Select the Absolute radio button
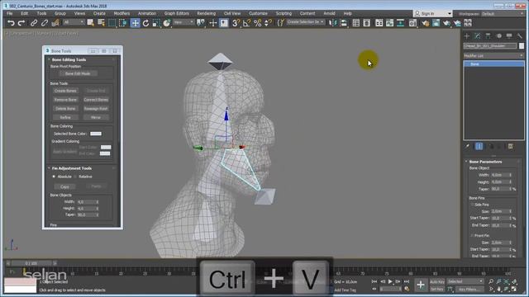This screenshot has width=529, height=297. pyautogui.click(x=54, y=177)
